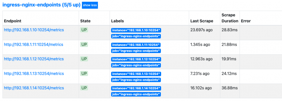Screen dimensions: 282x101
Task: Open http://192.168.1.10:10254/metrics endpoint link
Action: point(34,30)
